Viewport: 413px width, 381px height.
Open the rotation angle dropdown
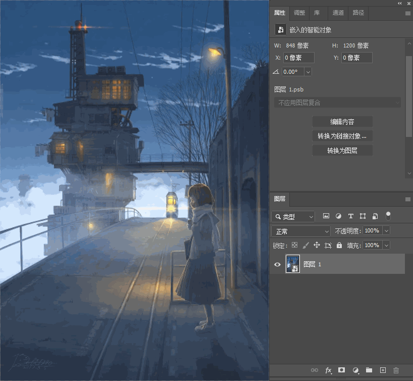[x=308, y=72]
